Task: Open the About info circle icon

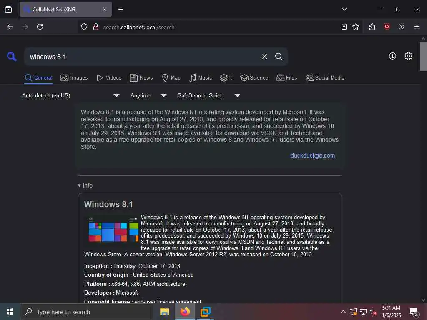Action: point(392,56)
